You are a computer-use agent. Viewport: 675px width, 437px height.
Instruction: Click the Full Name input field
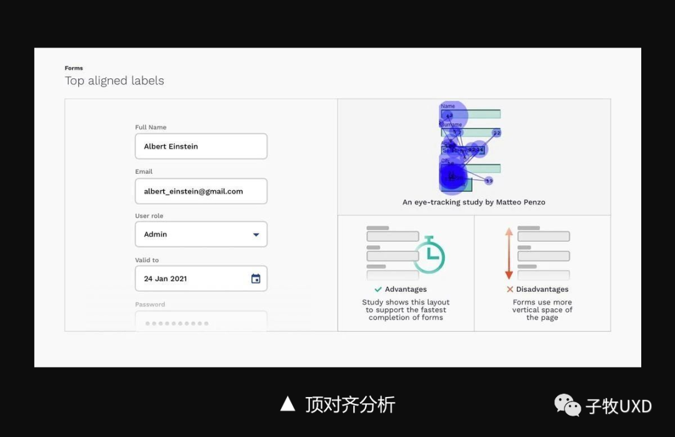tap(201, 146)
